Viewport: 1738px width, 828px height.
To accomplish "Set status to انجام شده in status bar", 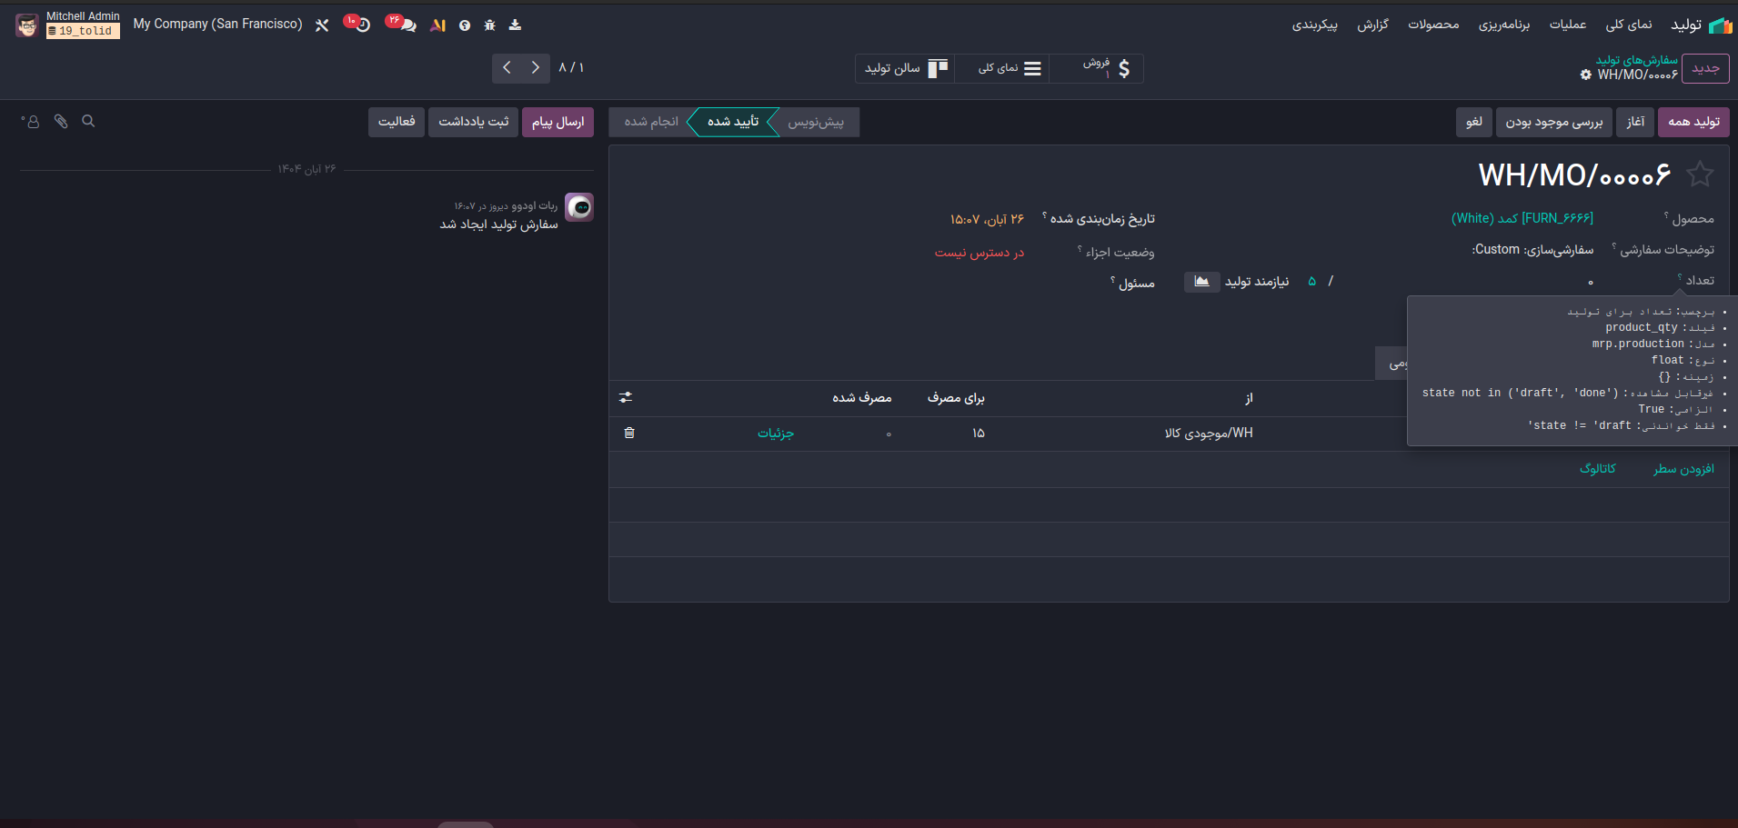I will [651, 122].
